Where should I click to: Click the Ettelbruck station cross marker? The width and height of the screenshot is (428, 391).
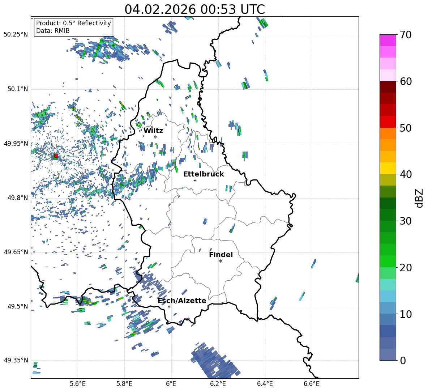click(195, 180)
